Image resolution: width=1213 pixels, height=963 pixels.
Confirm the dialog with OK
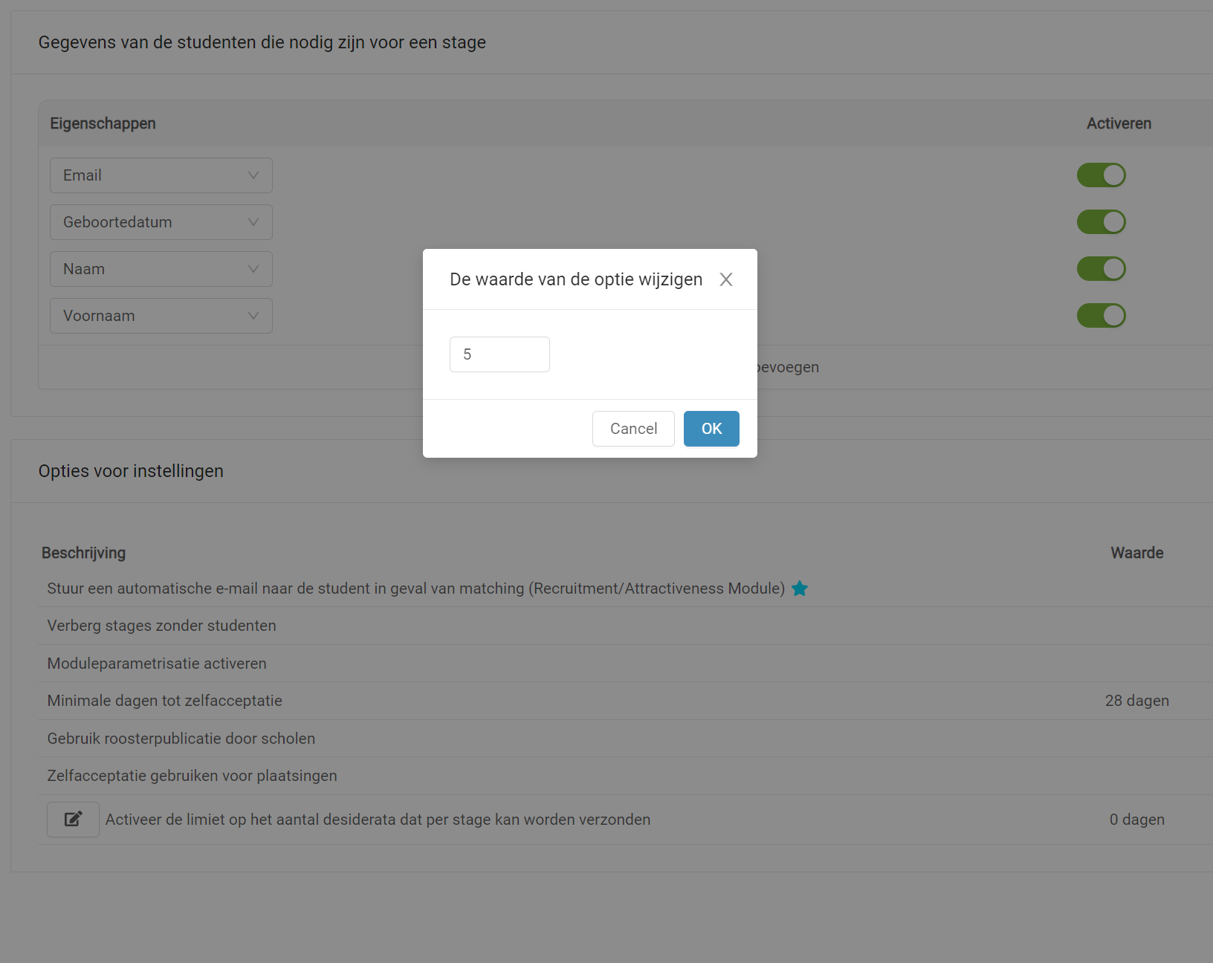coord(711,429)
